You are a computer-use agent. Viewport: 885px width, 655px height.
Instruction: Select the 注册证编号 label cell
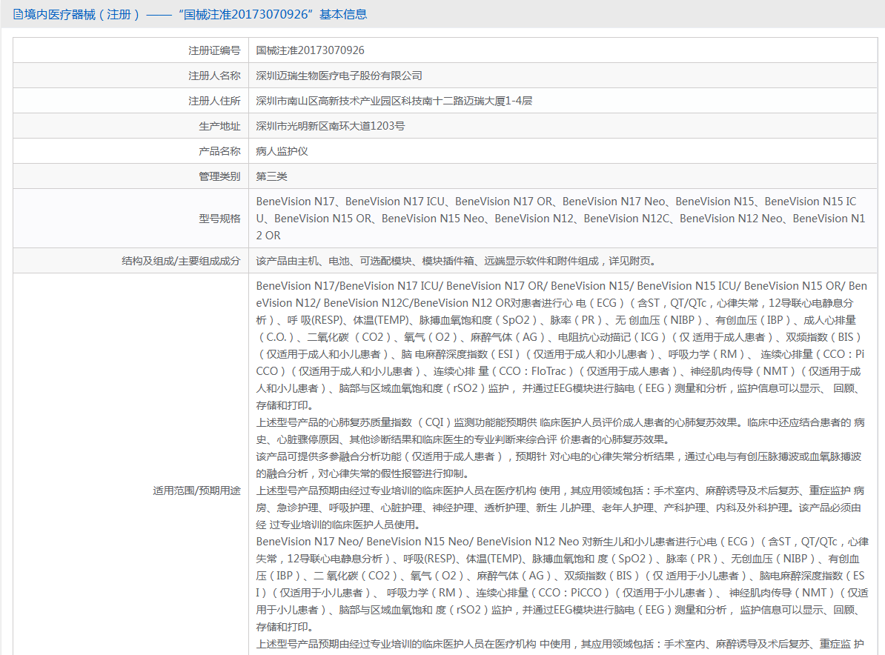pos(131,51)
